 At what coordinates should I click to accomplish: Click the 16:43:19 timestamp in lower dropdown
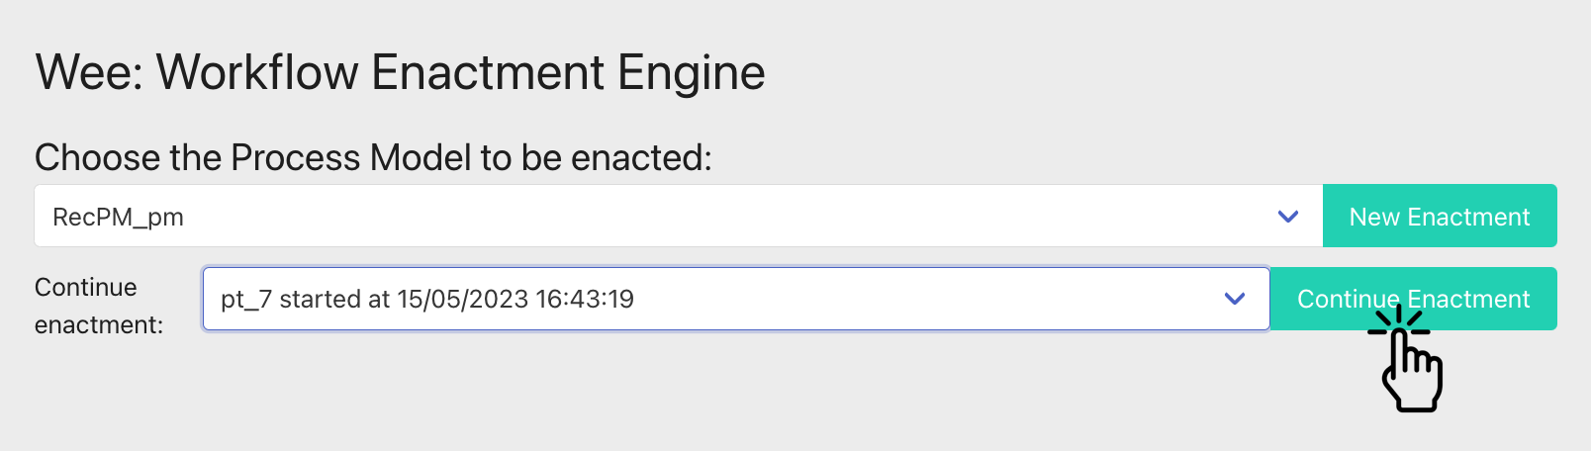pos(585,299)
